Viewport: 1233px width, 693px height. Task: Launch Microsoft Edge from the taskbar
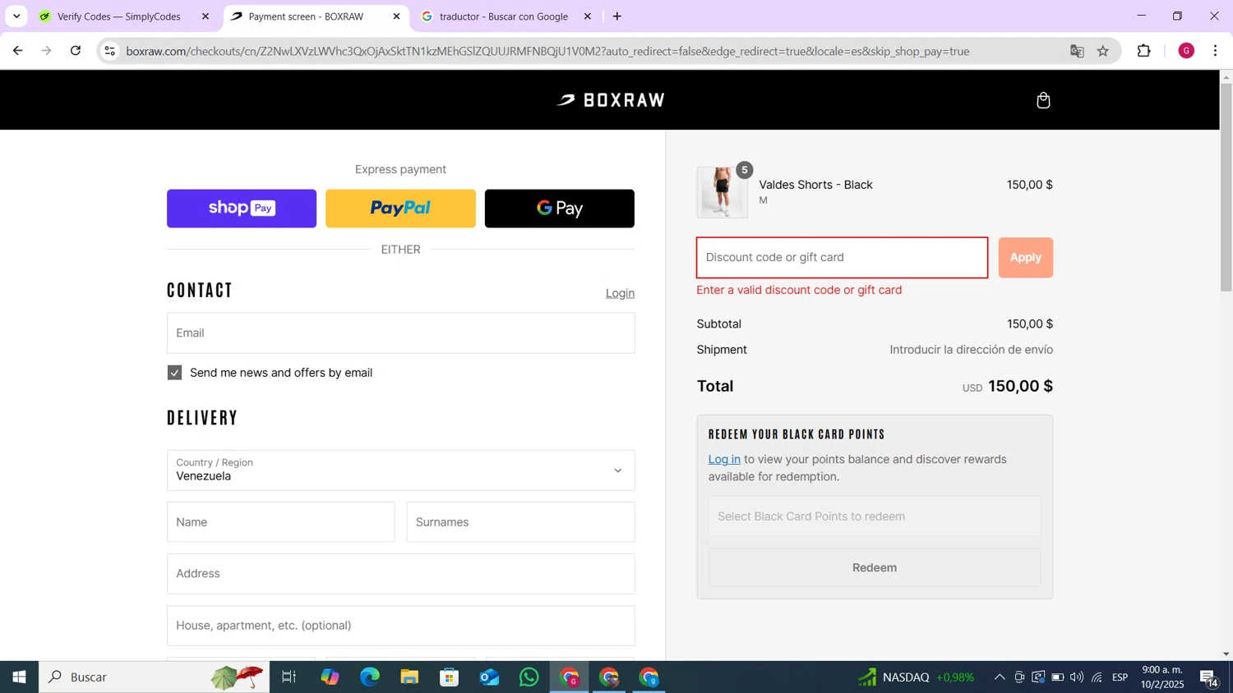(x=370, y=677)
